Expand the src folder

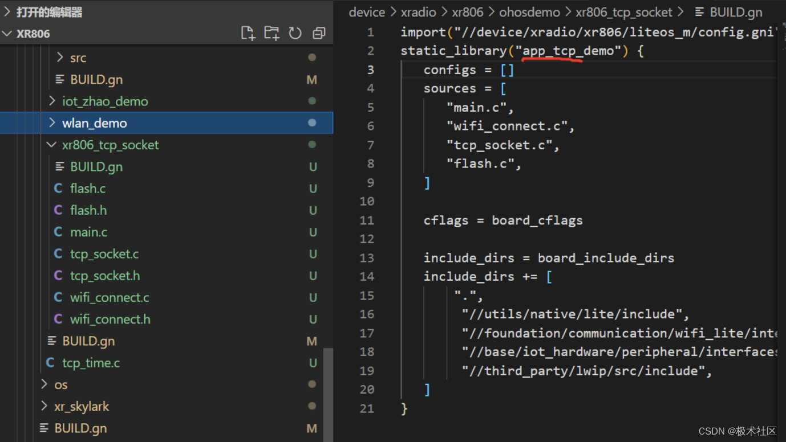coord(60,58)
